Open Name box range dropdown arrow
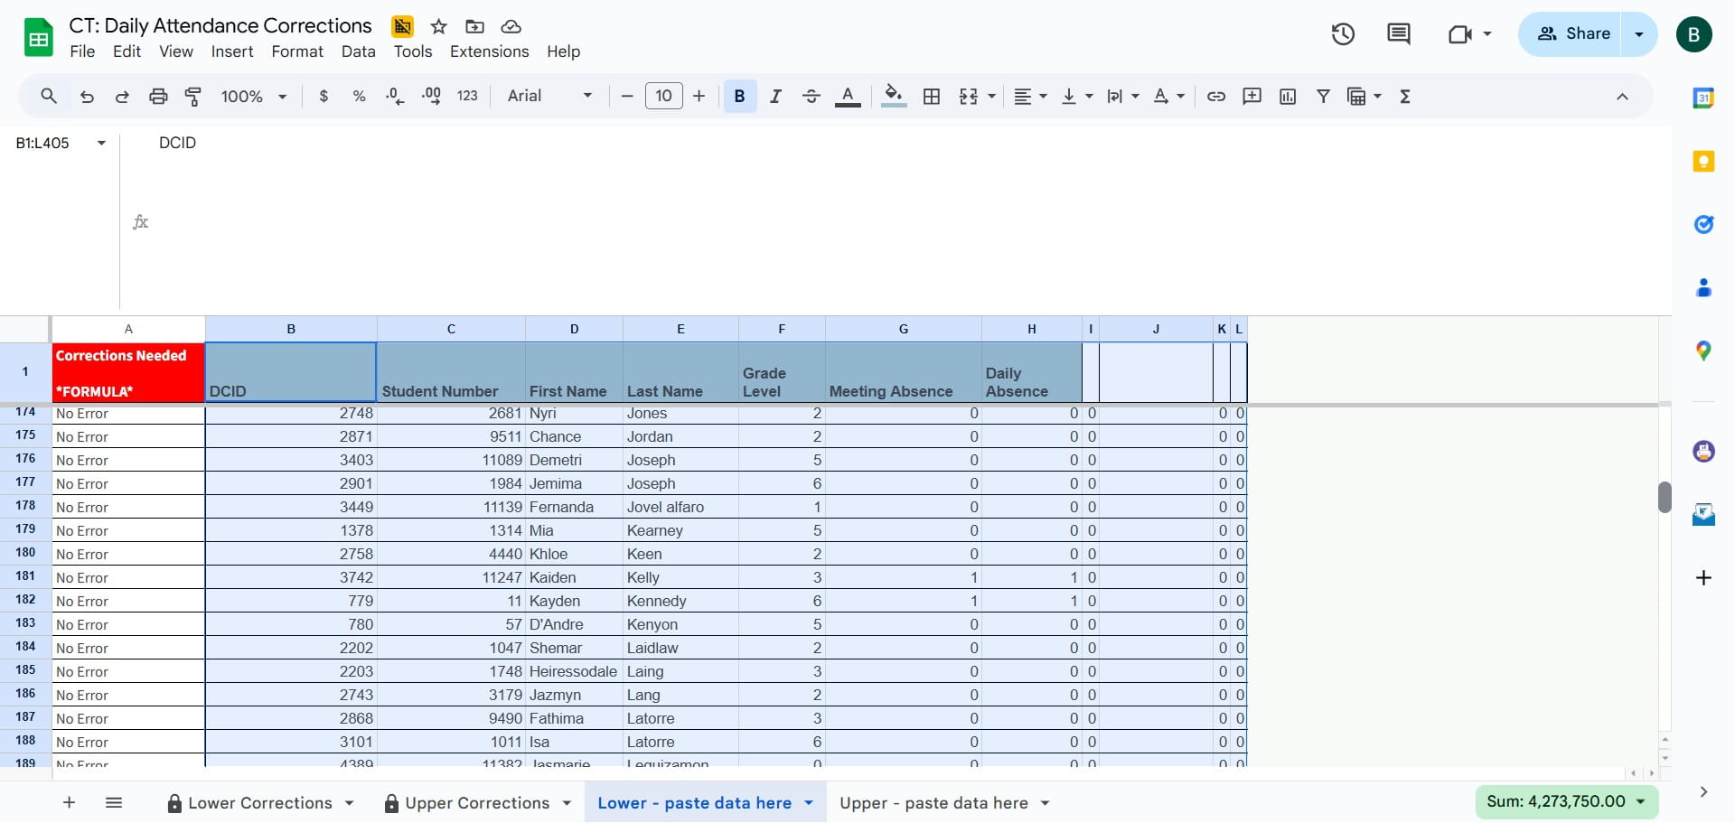This screenshot has height=823, width=1735. pyautogui.click(x=101, y=143)
